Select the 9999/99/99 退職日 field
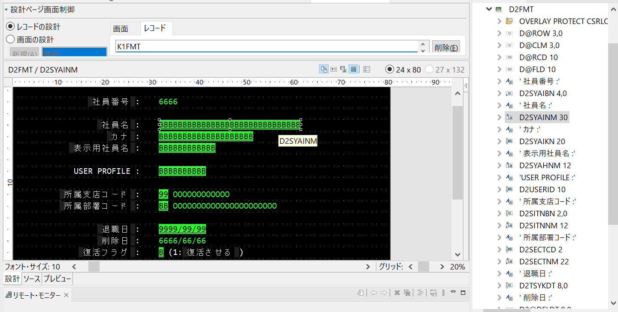618x312 pixels. click(182, 229)
